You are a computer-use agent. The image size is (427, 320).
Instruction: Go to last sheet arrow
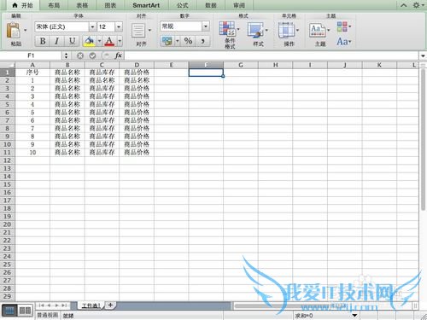[64, 305]
